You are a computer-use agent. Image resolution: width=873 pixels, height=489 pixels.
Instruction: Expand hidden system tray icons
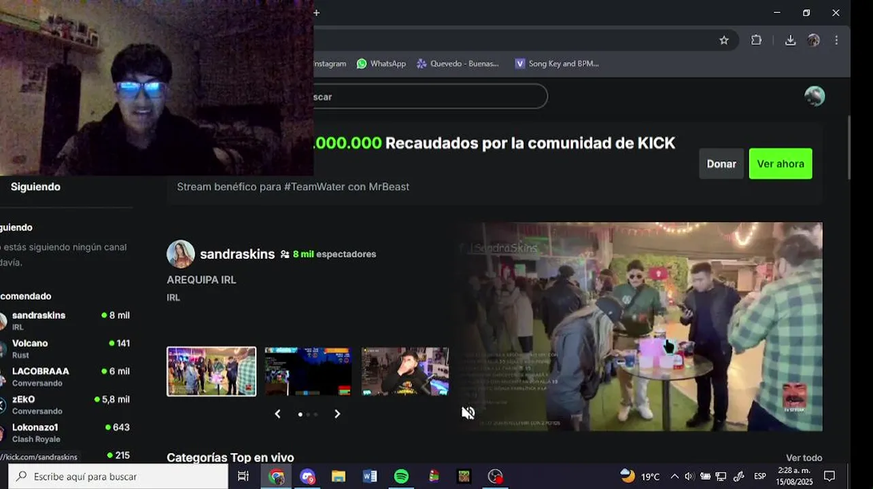[674, 476]
